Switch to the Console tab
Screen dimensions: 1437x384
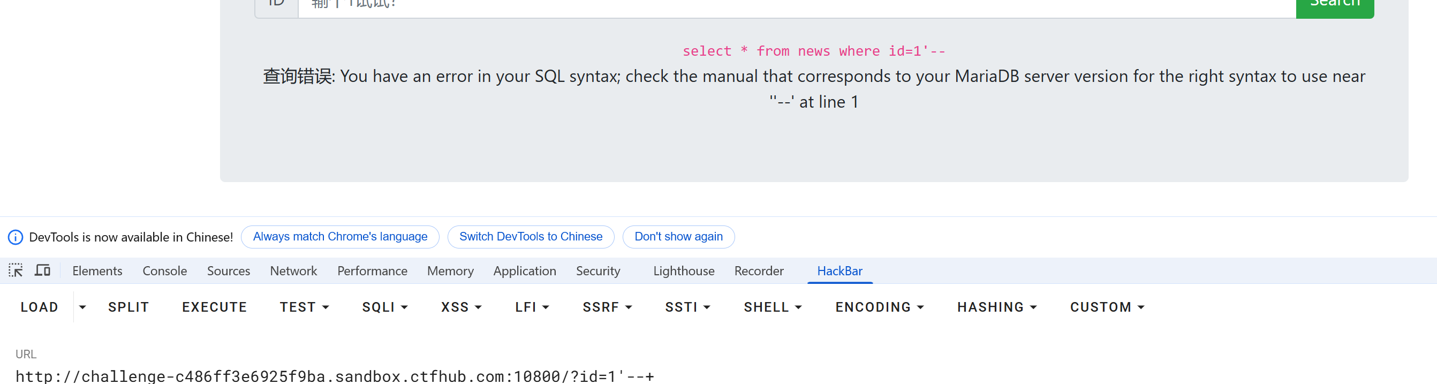(x=164, y=270)
